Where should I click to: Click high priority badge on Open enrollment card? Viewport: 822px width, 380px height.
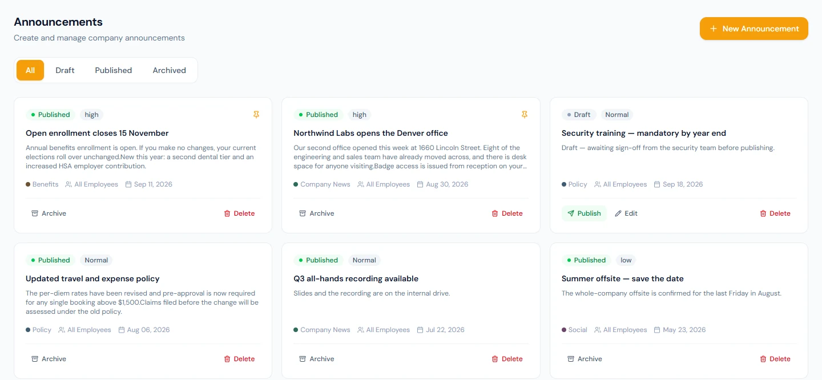[x=91, y=115]
